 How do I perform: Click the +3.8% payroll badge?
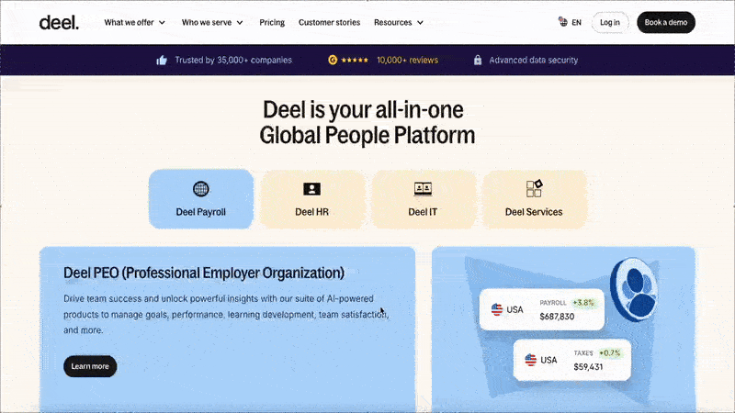click(583, 303)
